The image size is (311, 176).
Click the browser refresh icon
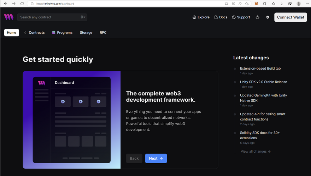pos(22,4)
